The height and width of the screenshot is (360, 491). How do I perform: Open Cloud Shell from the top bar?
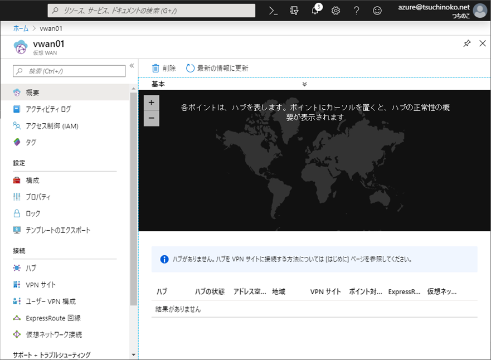tap(273, 11)
